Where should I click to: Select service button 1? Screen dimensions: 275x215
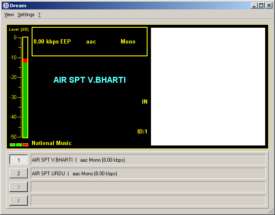pos(18,160)
